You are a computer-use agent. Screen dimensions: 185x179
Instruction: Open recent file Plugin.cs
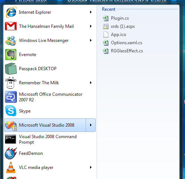point(120,18)
